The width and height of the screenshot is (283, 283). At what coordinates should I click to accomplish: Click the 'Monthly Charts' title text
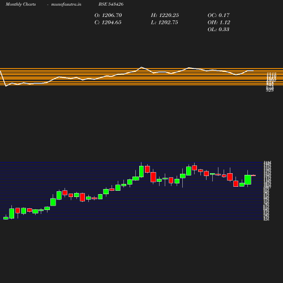click(20, 4)
